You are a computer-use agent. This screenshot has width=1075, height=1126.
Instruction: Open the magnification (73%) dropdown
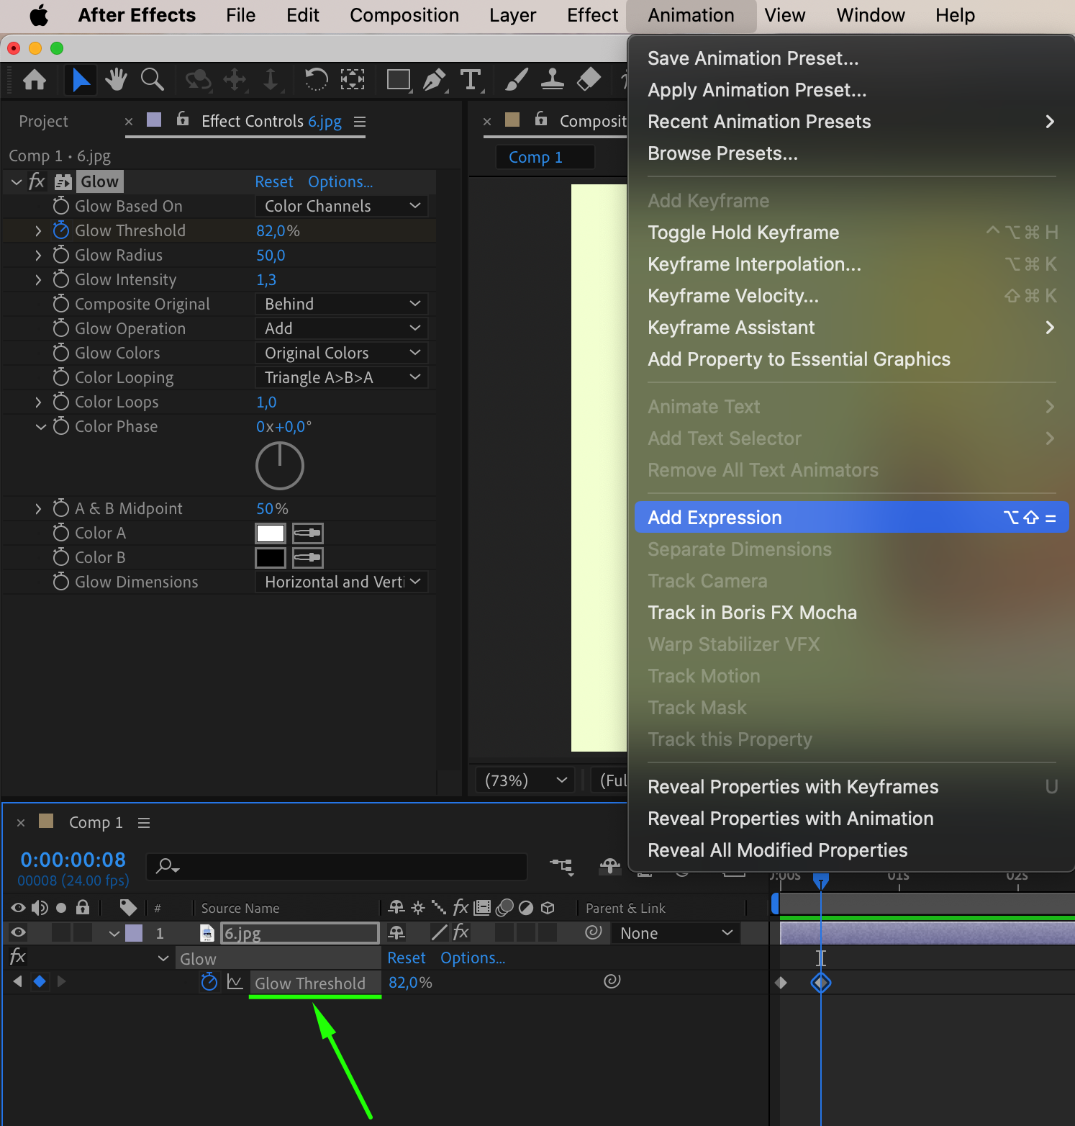click(x=526, y=780)
